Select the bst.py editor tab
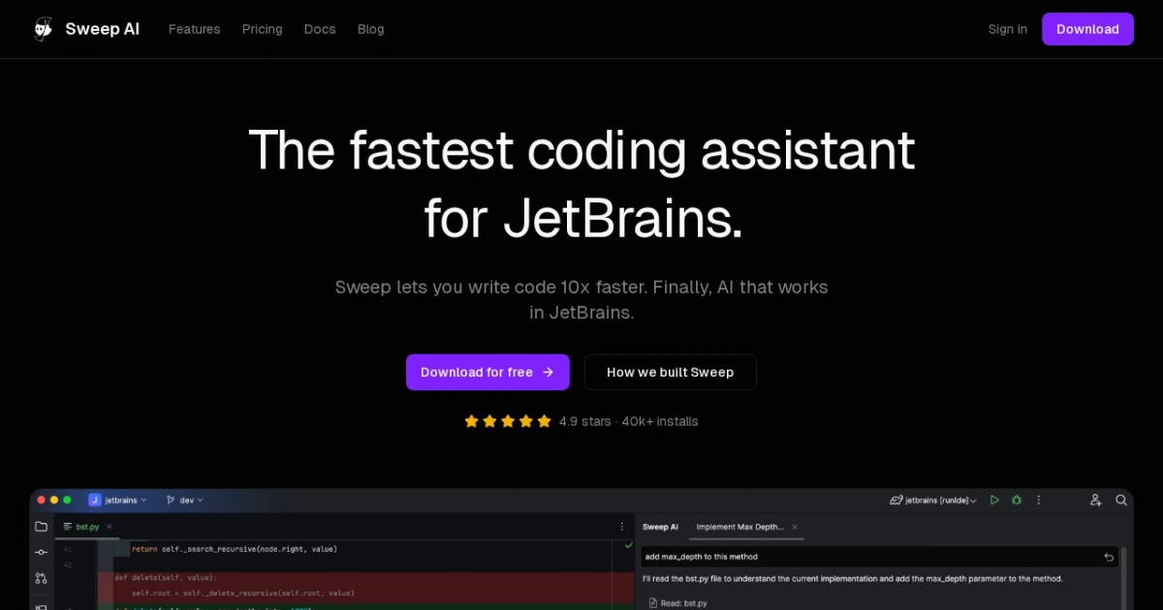Viewport: 1163px width, 610px height. [86, 527]
